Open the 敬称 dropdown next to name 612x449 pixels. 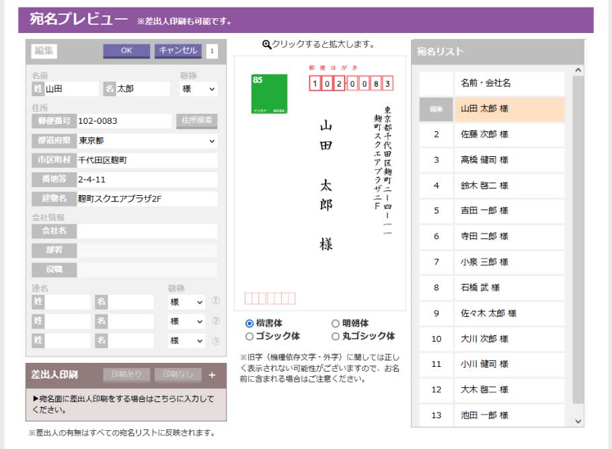pos(198,89)
